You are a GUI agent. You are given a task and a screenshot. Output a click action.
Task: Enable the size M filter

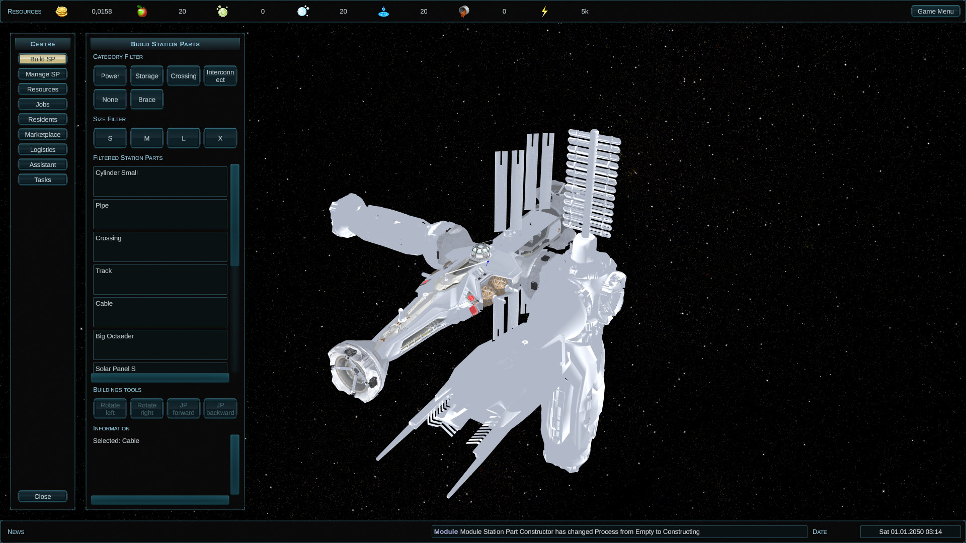[146, 138]
